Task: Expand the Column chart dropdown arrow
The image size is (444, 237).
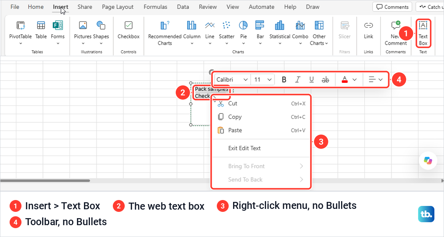Action: pos(192,43)
